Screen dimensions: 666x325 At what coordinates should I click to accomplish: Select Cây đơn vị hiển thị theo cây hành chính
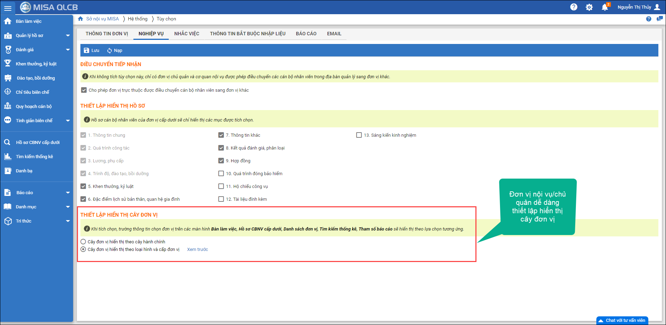coord(83,242)
